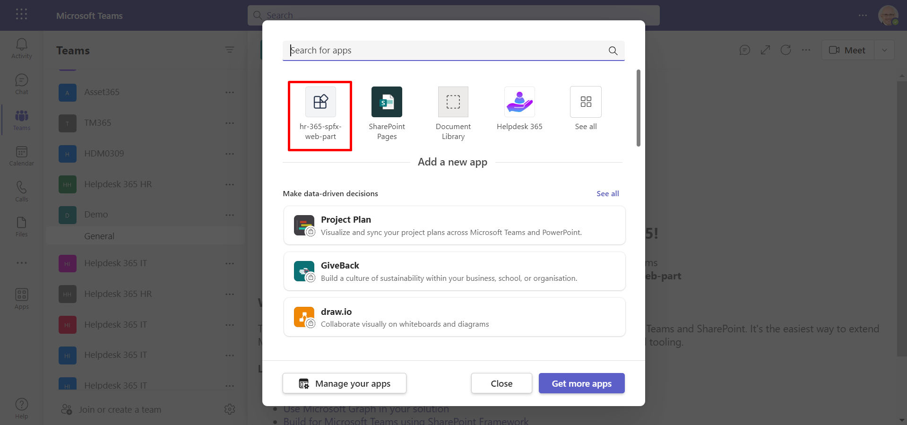The image size is (907, 425).
Task: Show more apps ellipsis in left rail
Action: 22,263
